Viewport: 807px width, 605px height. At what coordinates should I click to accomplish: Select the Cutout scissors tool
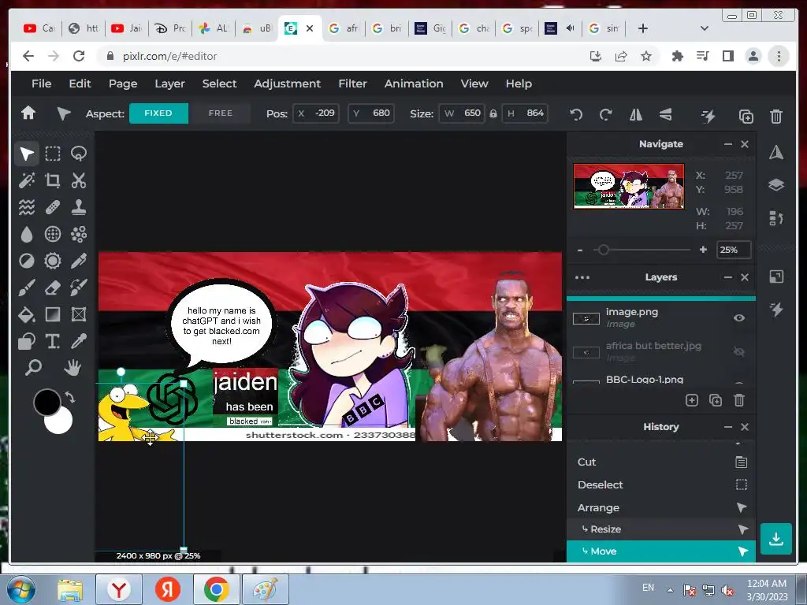(79, 180)
